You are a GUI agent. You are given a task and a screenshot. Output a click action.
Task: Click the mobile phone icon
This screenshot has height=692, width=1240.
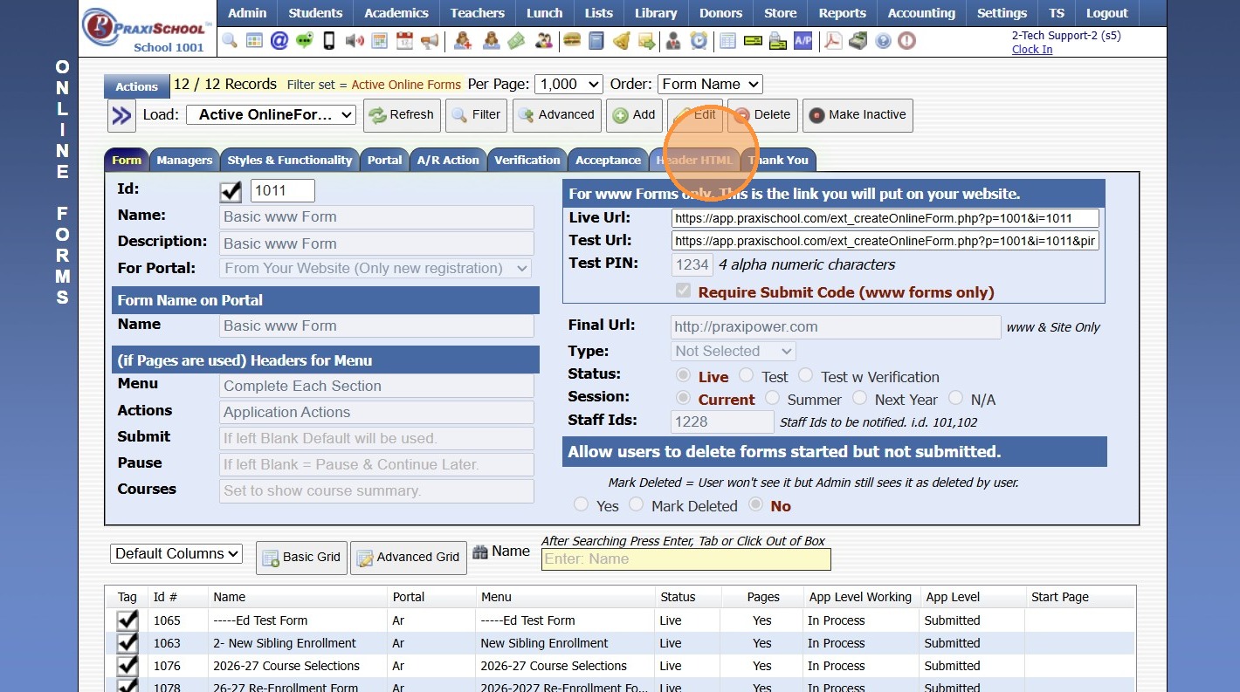[x=329, y=40]
